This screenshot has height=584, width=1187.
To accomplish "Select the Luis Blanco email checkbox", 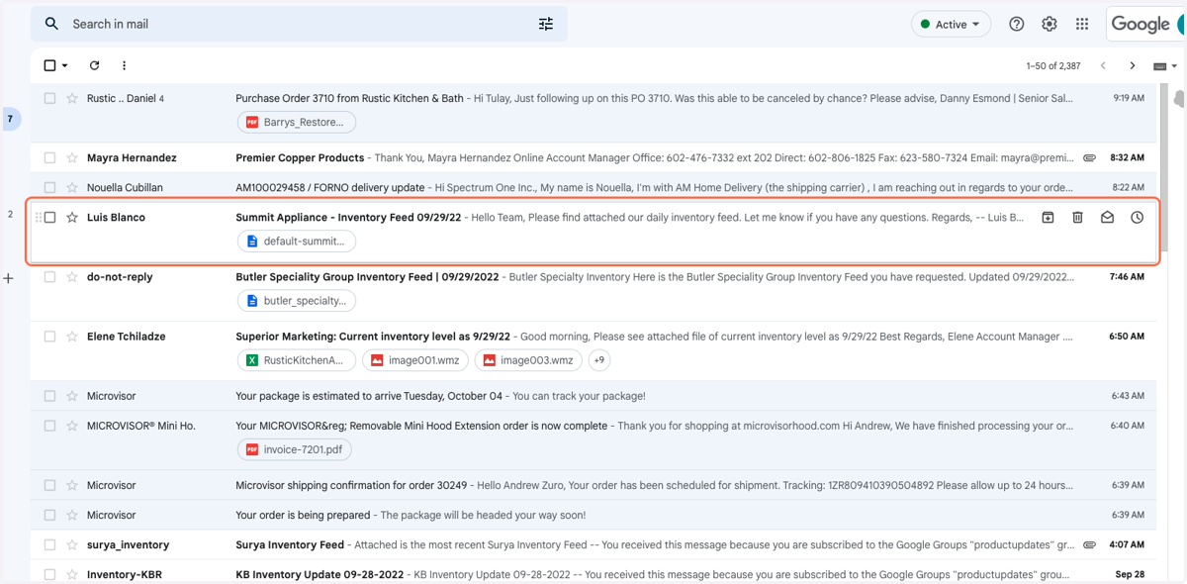I will [x=49, y=218].
